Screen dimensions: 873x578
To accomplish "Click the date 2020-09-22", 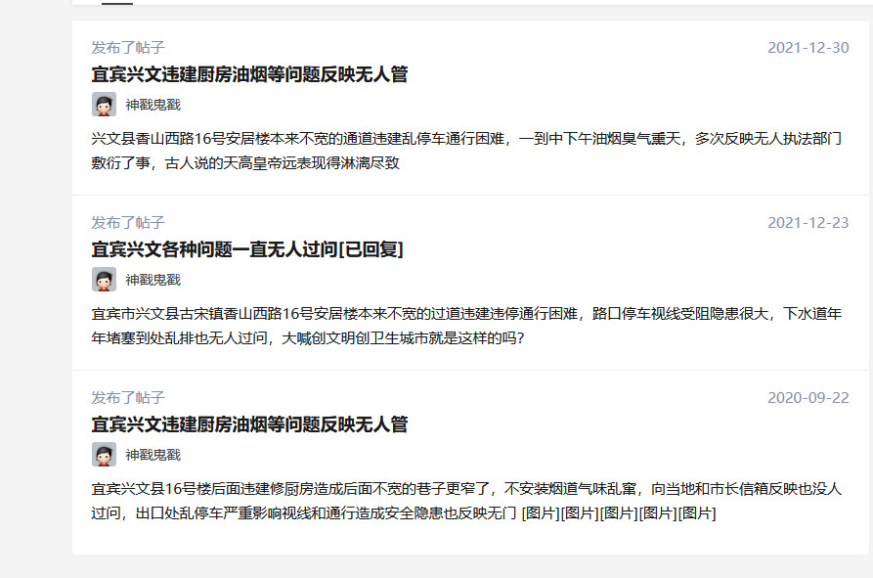I will (808, 398).
